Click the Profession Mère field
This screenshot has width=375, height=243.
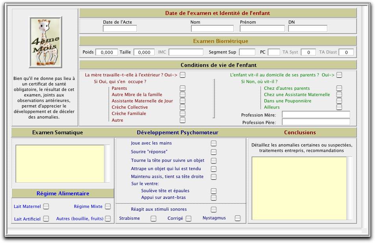(316, 115)
